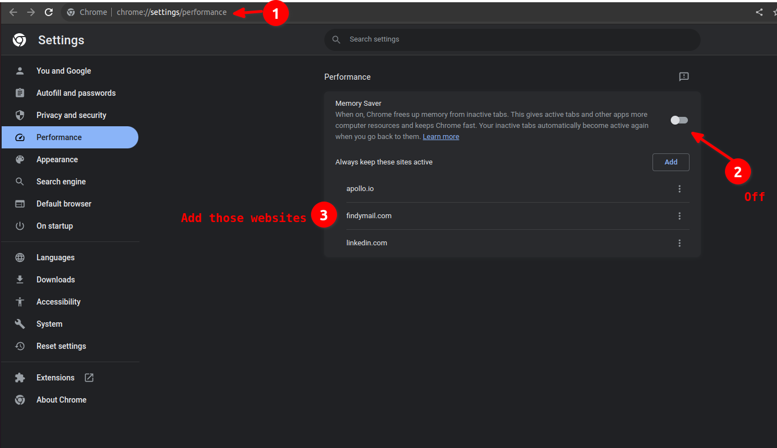
Task: Open more actions menu for apollo.io
Action: coord(680,189)
